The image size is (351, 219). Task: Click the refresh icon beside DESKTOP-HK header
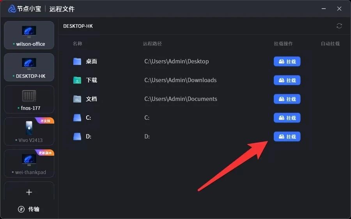click(x=339, y=26)
